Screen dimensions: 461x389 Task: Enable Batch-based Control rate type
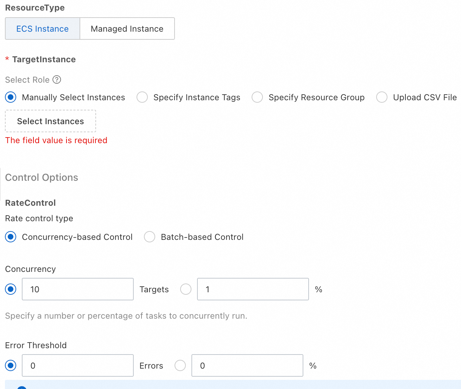coord(150,237)
